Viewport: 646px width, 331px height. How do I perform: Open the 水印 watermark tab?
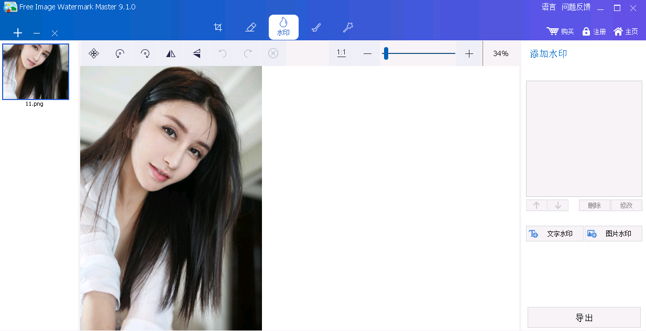pos(283,27)
